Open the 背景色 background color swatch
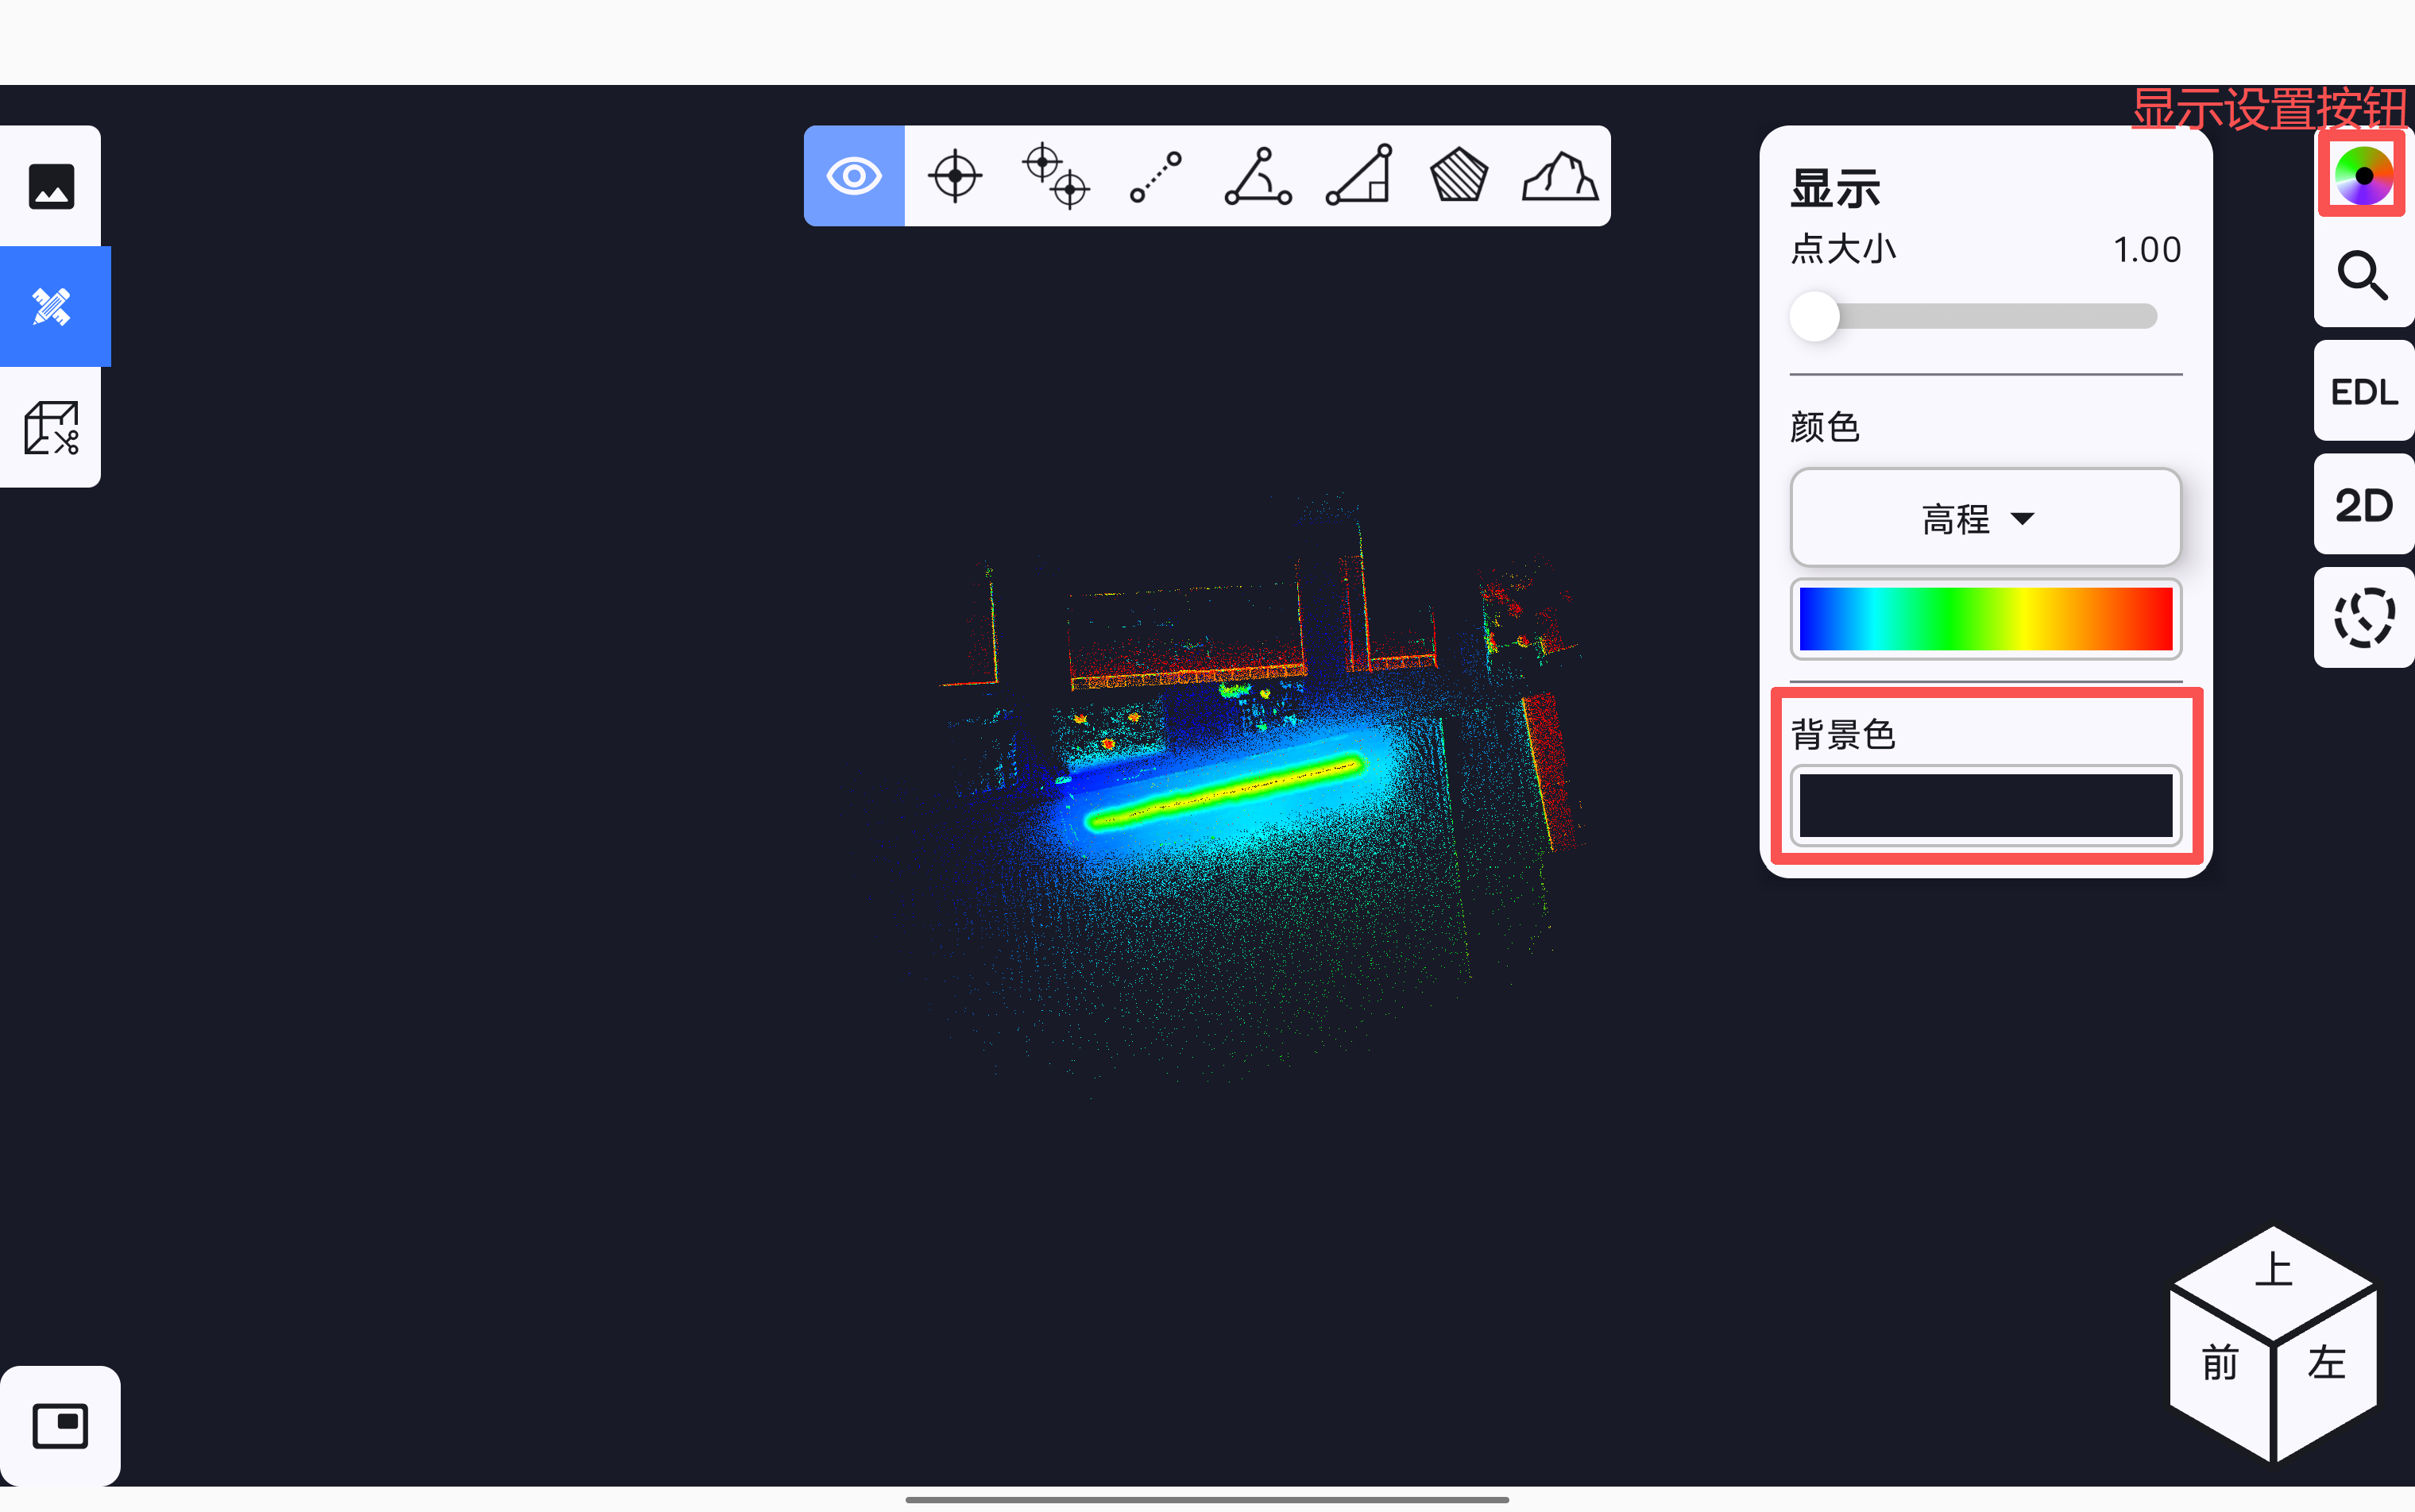The height and width of the screenshot is (1512, 2415). point(1984,805)
